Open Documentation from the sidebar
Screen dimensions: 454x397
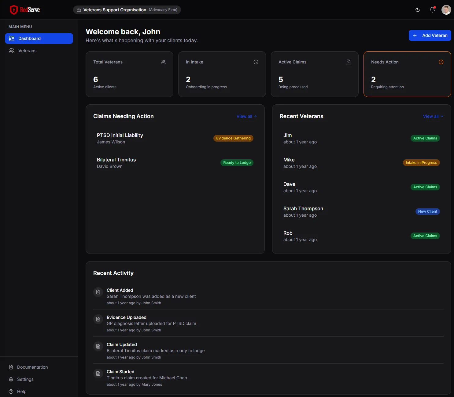(32, 367)
